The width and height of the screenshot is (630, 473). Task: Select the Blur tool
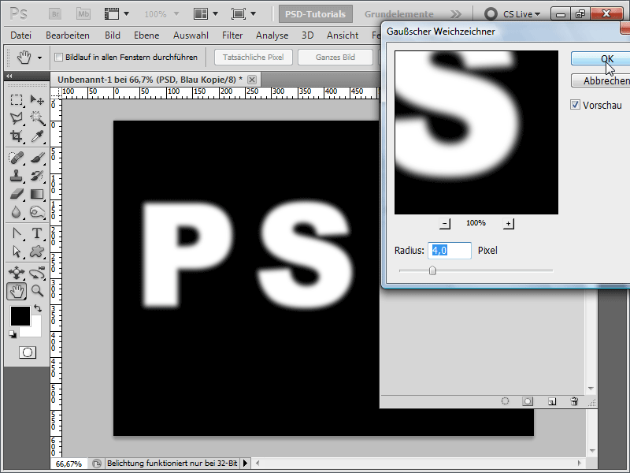coord(16,212)
